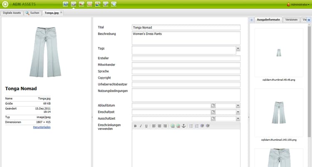Click the Herunterladen download link
312x167 pixels.
click(x=42, y=127)
